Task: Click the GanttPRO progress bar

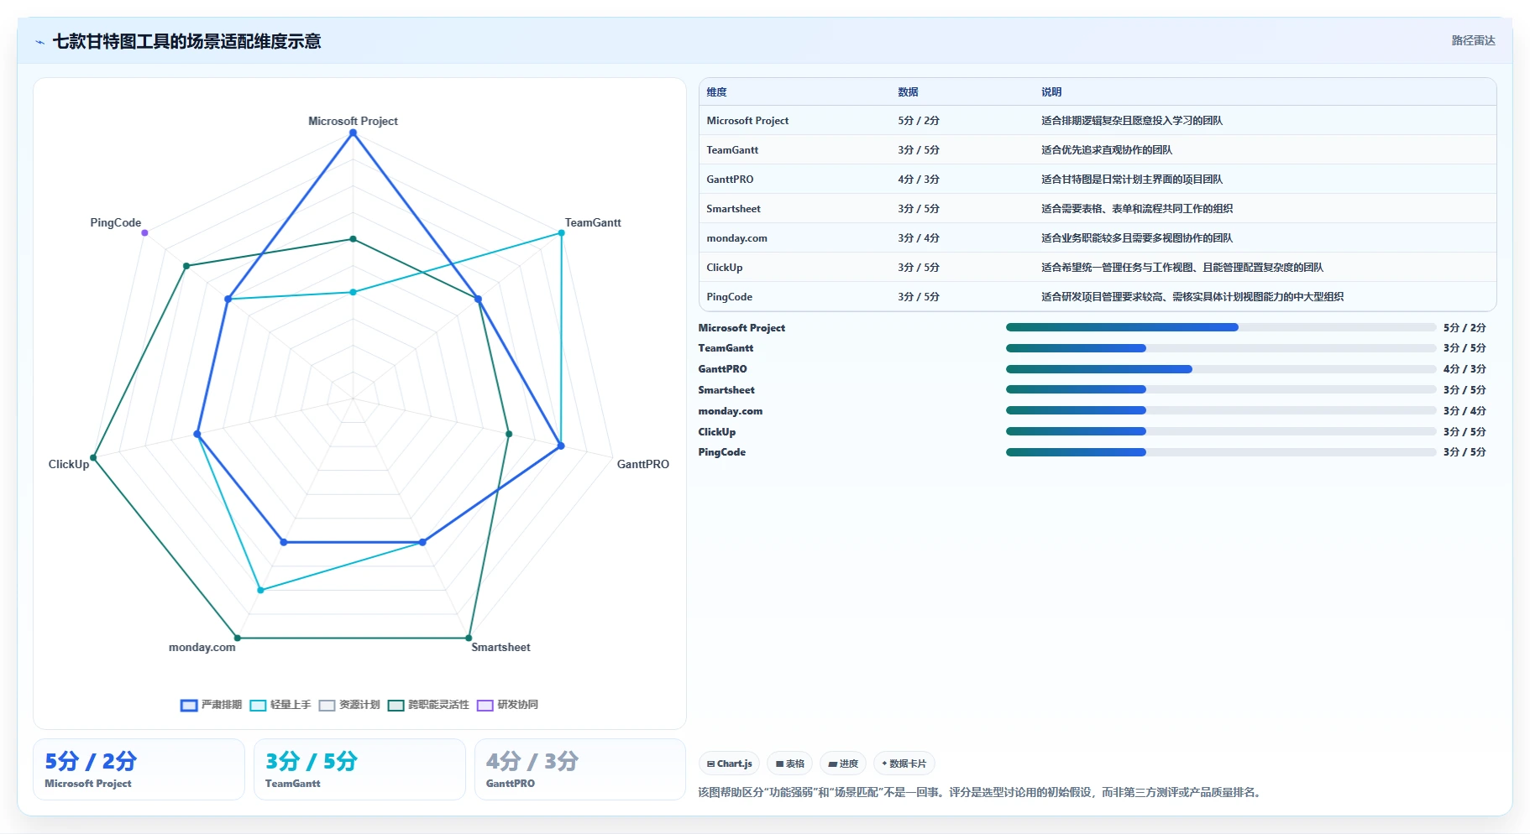Action: tap(1221, 369)
